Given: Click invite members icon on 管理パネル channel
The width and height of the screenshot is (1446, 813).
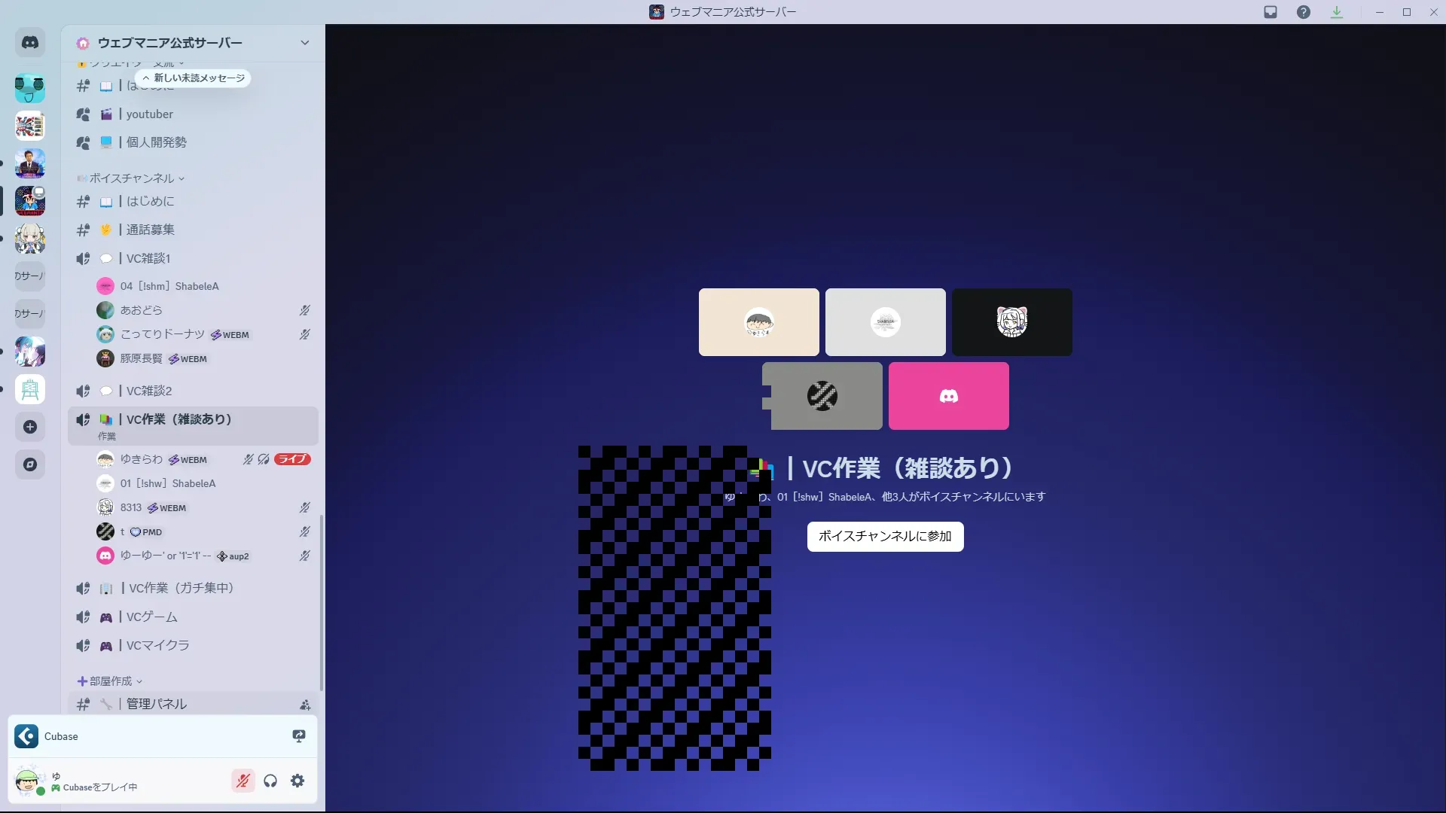Looking at the screenshot, I should [x=305, y=705].
